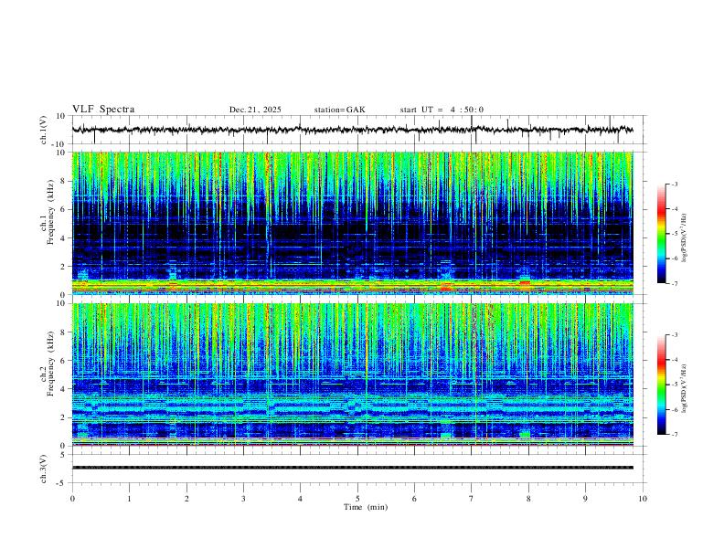Click the "3" tick on the time axis
This screenshot has width=724, height=559.
(x=243, y=499)
